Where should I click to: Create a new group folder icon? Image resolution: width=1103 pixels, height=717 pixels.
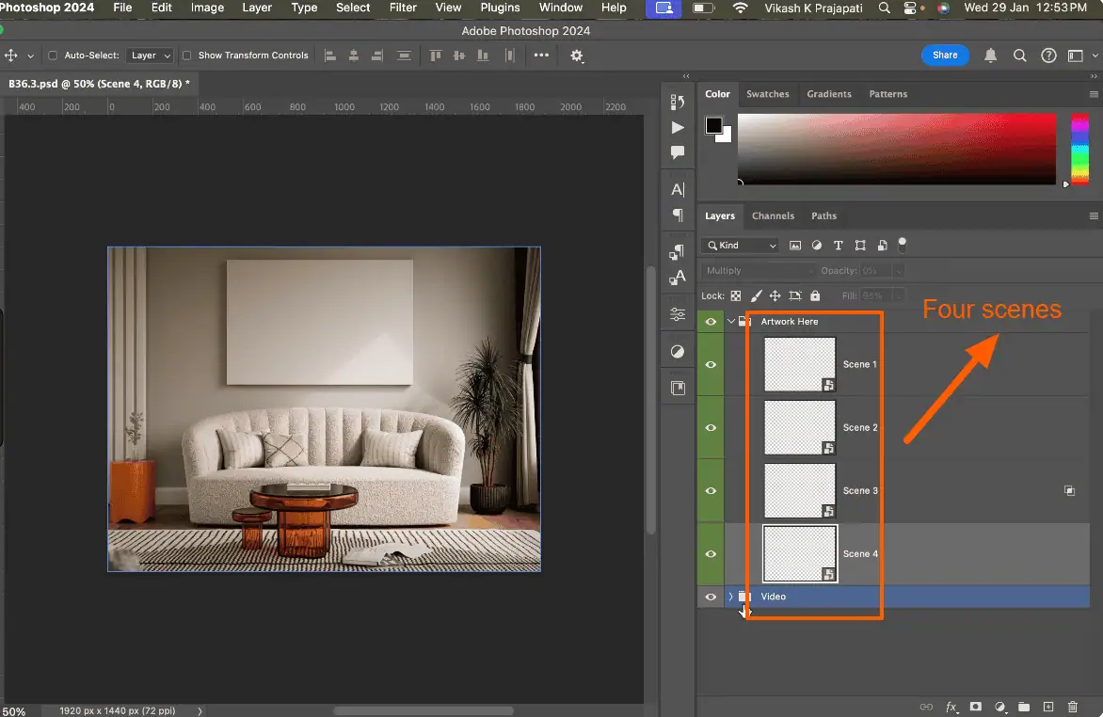click(1024, 707)
